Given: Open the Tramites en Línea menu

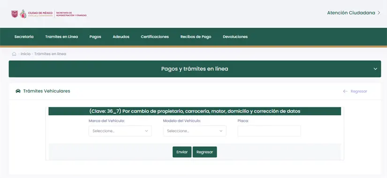Looking at the screenshot, I should (61, 37).
